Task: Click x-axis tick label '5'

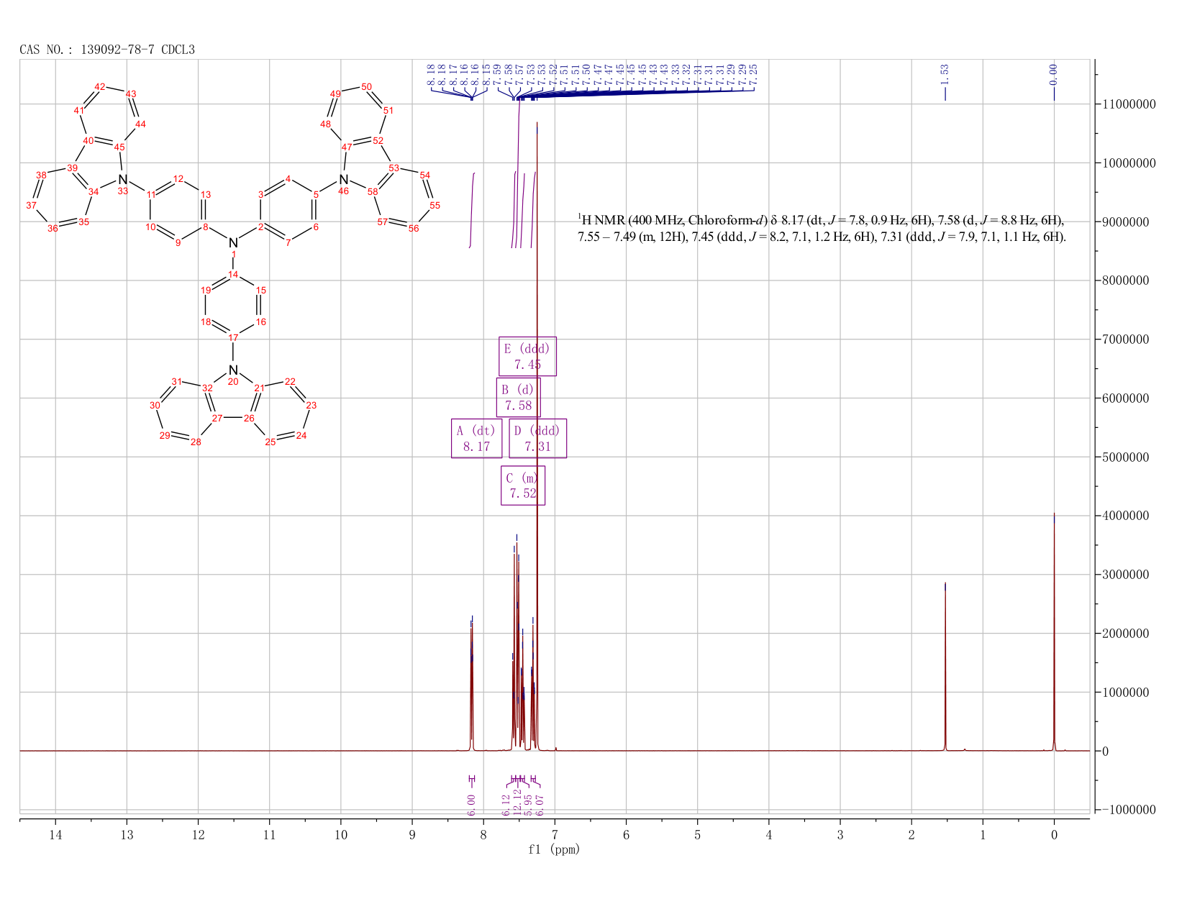Action: 697,835
